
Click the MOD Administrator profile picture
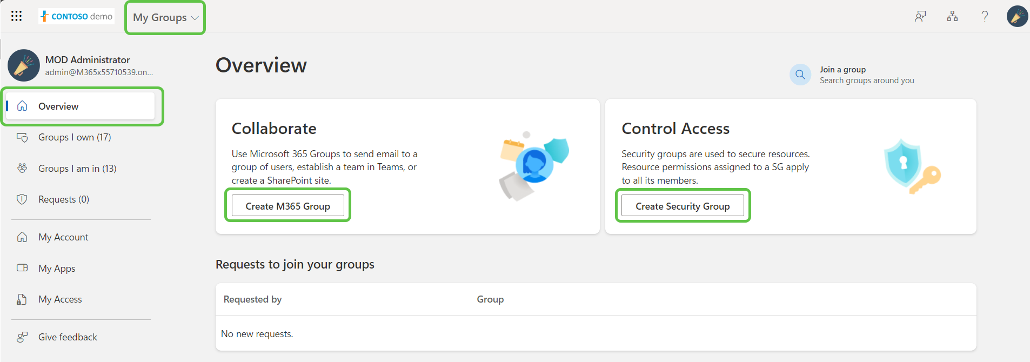point(24,65)
